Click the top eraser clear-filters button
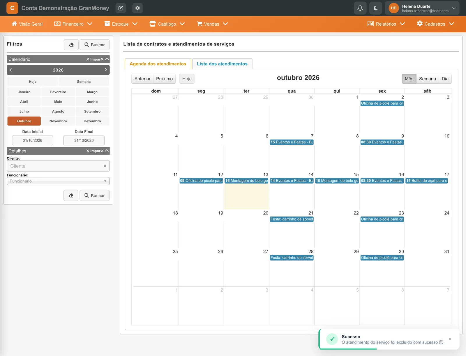 71,45
